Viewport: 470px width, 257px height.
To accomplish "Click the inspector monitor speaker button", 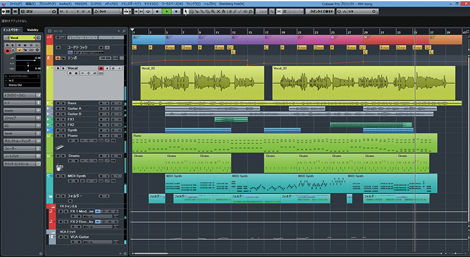I will click(x=13, y=50).
